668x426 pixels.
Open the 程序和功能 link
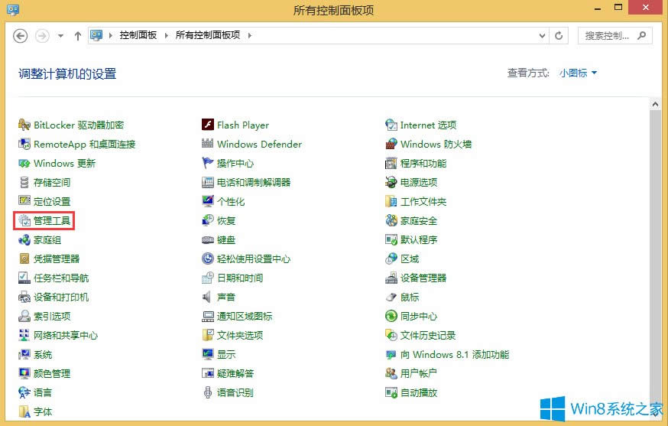(423, 164)
